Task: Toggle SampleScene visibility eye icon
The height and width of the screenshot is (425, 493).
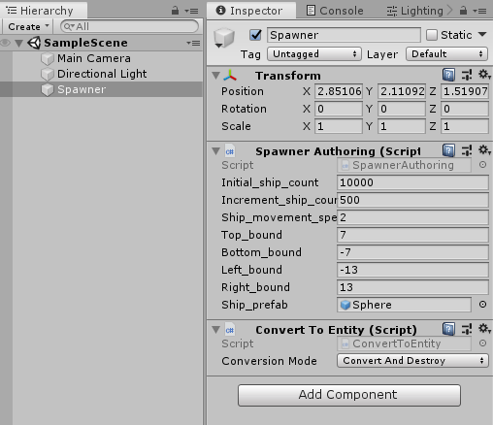Action: coord(5,43)
